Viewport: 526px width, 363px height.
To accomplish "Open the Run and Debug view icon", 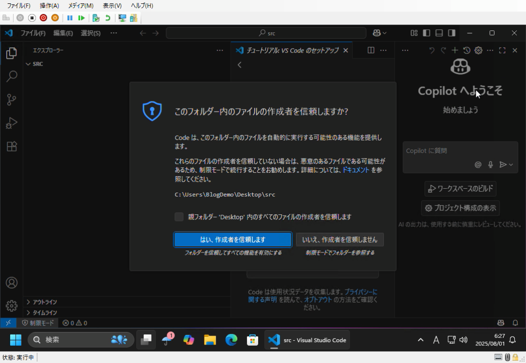I will coord(12,123).
